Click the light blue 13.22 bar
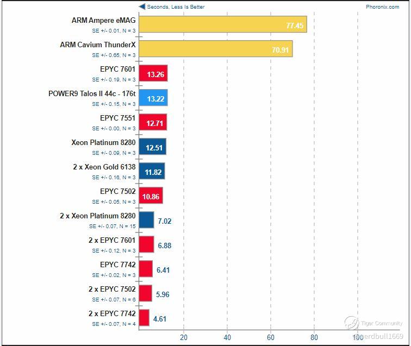 pos(153,97)
